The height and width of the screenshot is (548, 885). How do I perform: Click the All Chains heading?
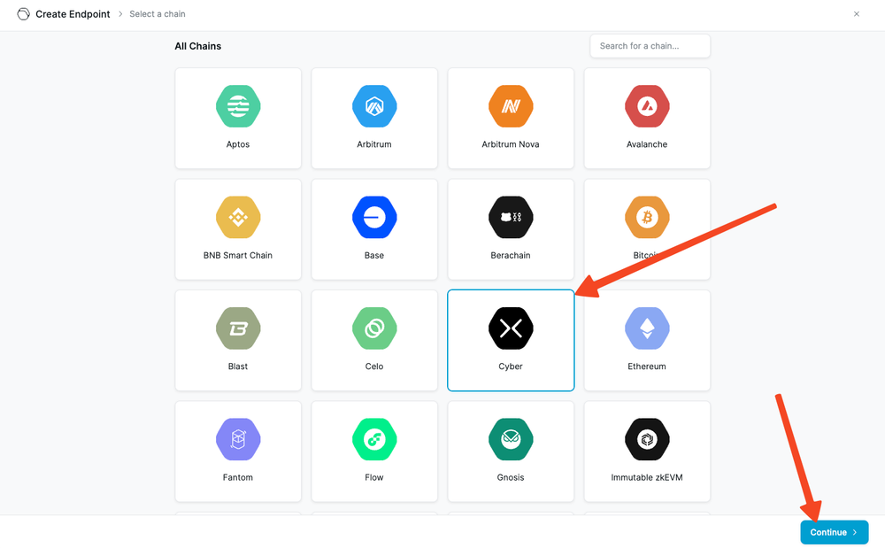pos(198,46)
